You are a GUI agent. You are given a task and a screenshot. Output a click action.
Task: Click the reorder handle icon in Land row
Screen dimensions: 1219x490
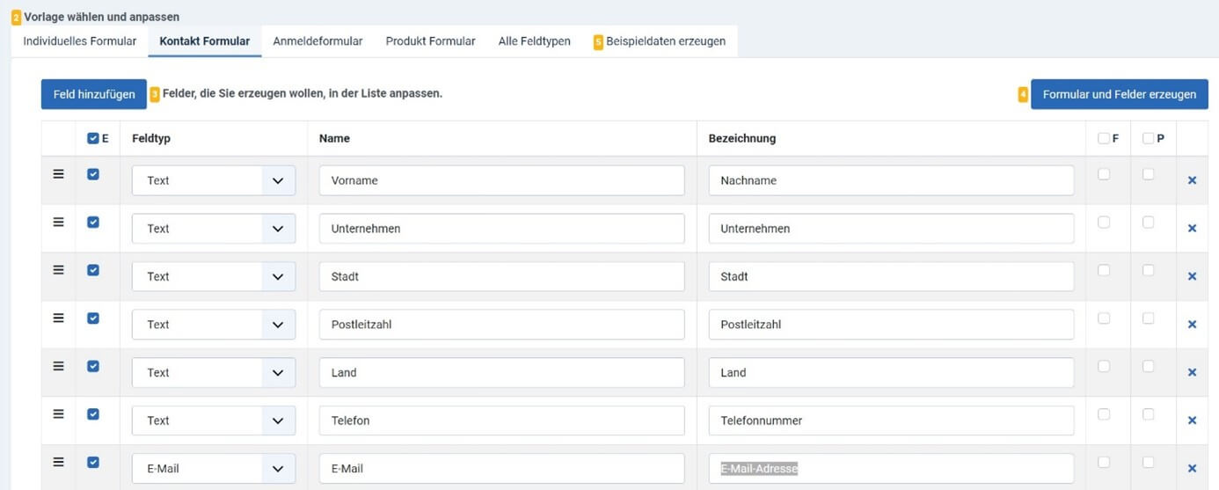click(x=59, y=366)
